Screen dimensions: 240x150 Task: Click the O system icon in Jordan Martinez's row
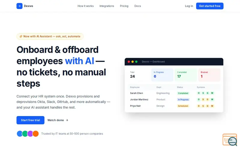tap(199, 100)
